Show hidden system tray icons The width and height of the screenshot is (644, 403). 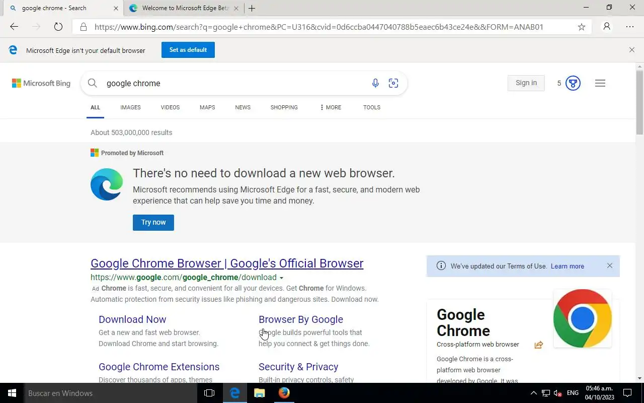(533, 393)
